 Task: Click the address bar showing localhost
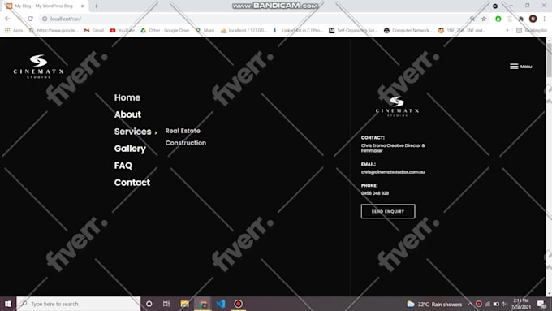pos(253,19)
